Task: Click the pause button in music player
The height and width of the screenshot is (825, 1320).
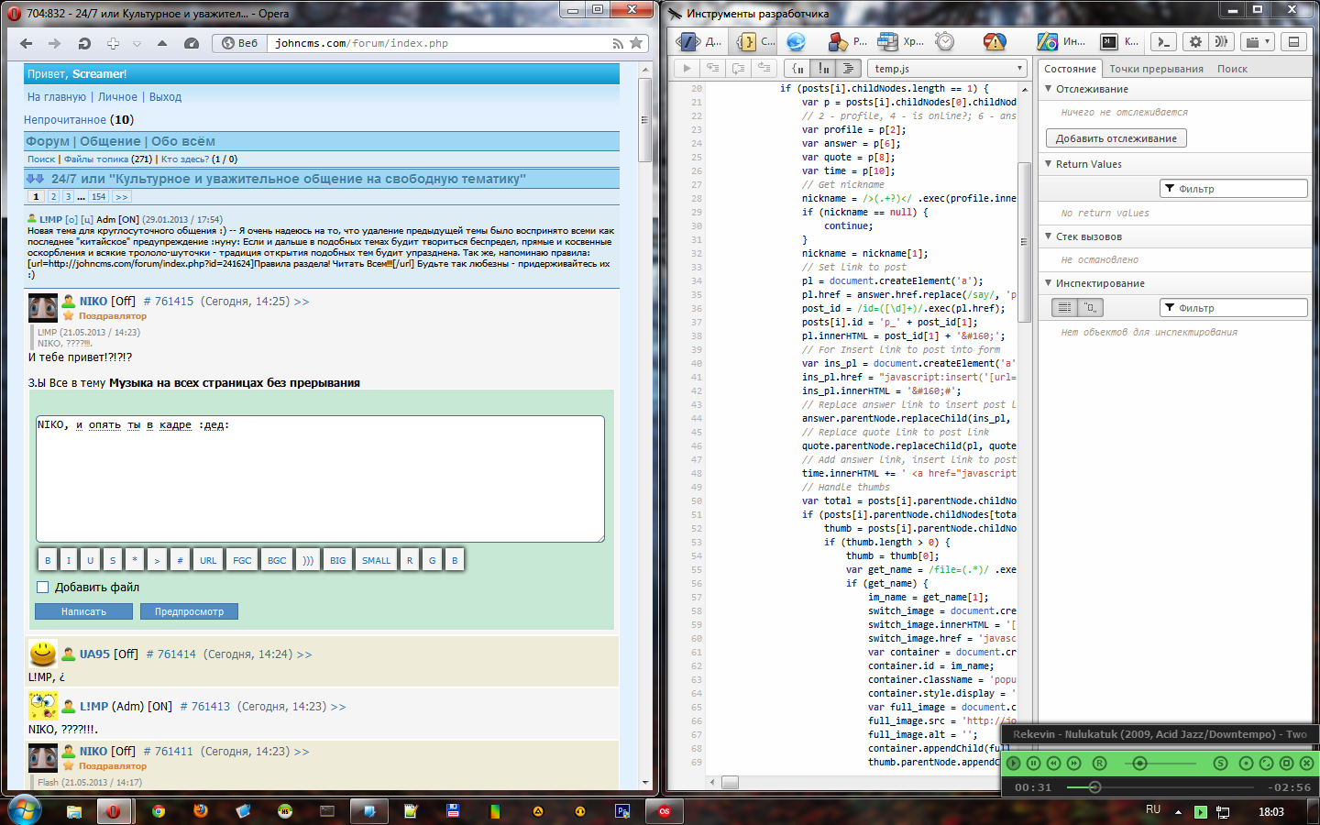Action: click(x=1033, y=763)
